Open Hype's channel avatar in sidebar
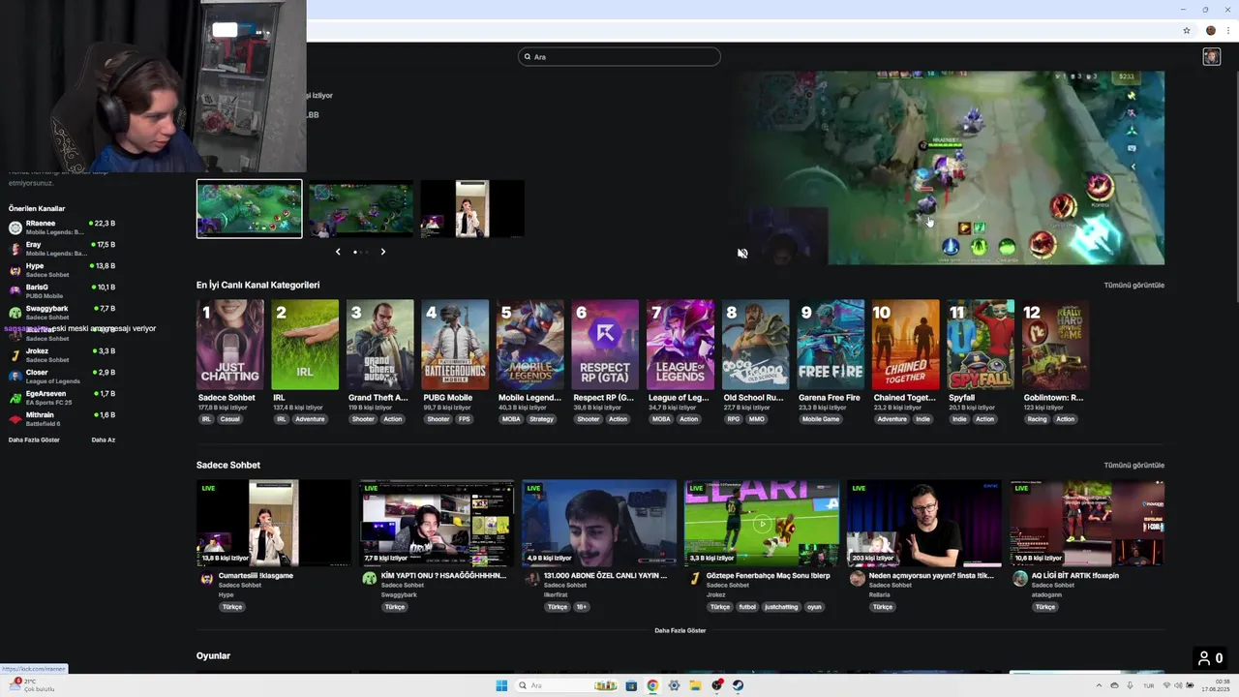The image size is (1239, 697). coord(15,270)
